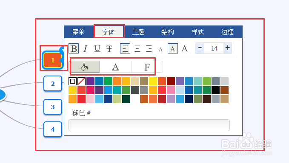Screen dimensions: 289x163
Task: Switch to the 边框 tab
Action: 227,32
